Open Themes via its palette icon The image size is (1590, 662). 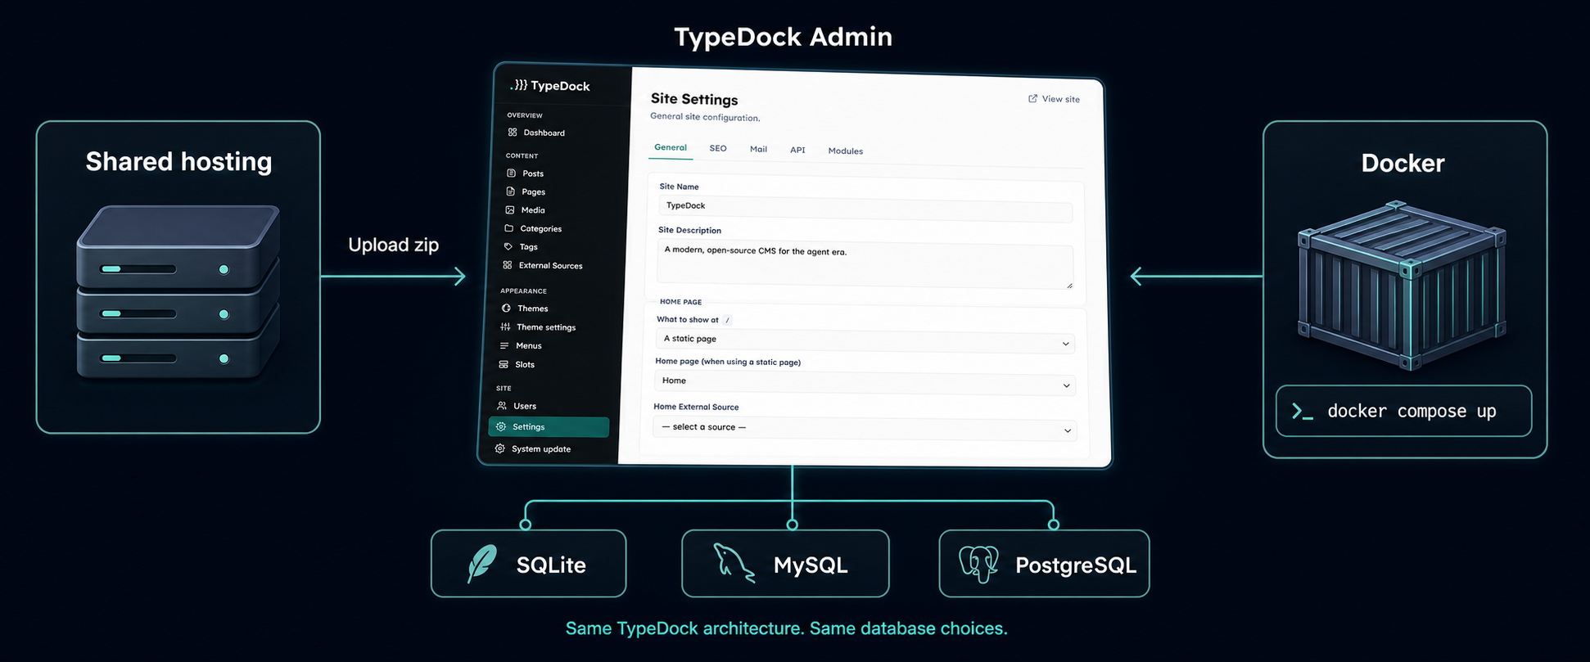coord(506,308)
